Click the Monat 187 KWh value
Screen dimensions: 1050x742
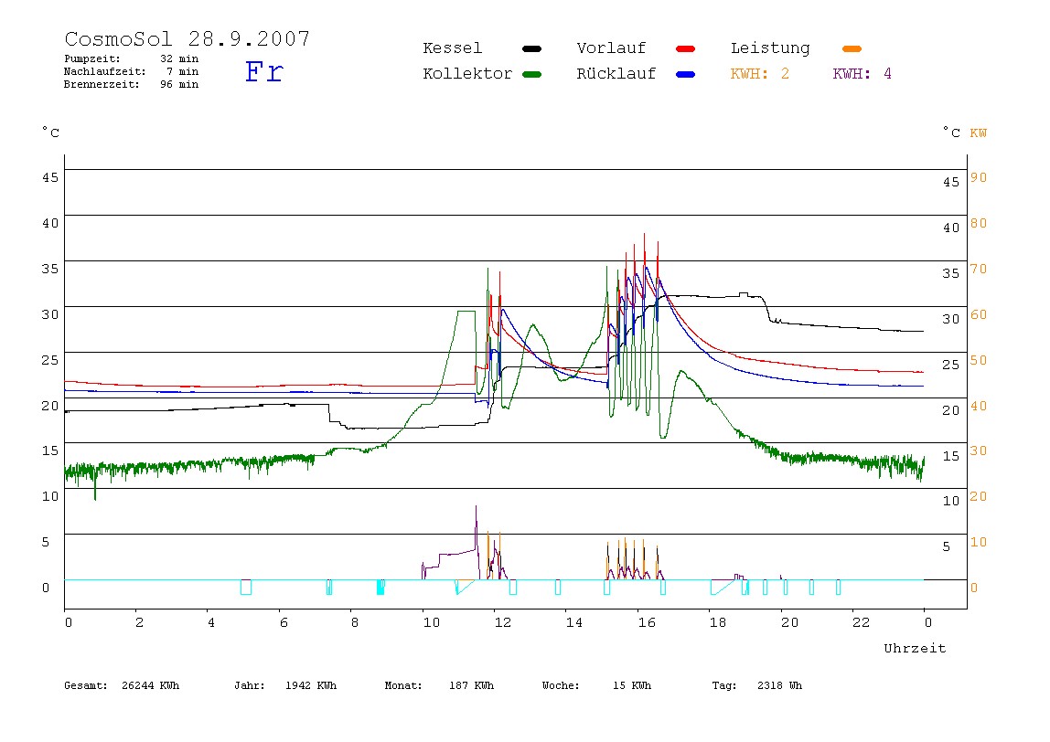tap(471, 685)
